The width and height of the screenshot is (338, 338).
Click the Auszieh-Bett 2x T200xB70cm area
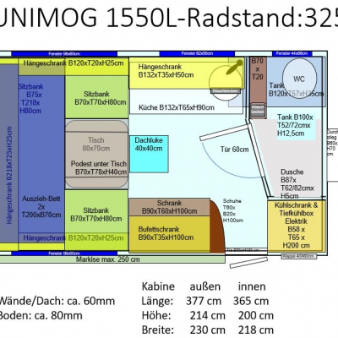pyautogui.click(x=41, y=207)
